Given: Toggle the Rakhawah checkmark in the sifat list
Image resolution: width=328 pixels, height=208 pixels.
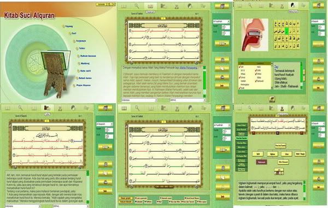Looking at the screenshot, I should (x=259, y=81).
